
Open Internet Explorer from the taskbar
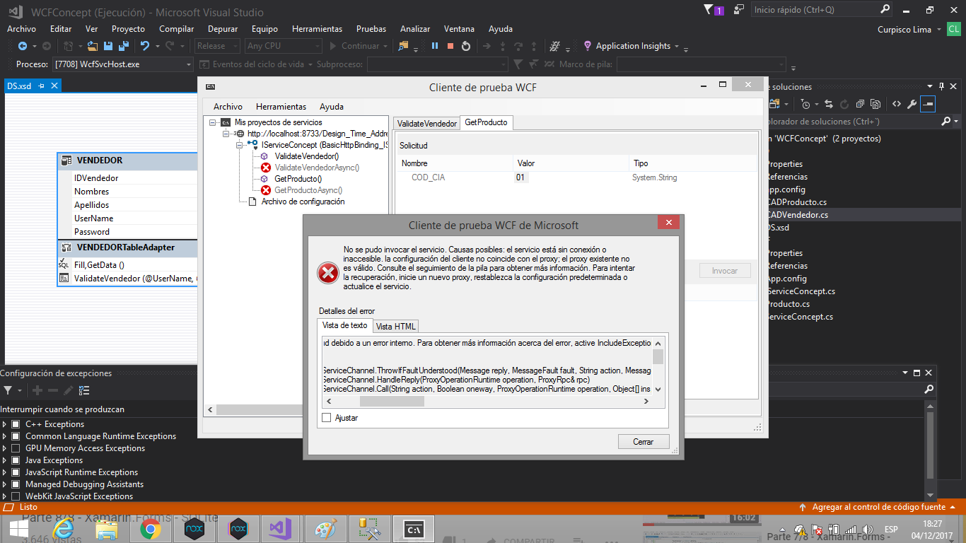pyautogui.click(x=64, y=529)
